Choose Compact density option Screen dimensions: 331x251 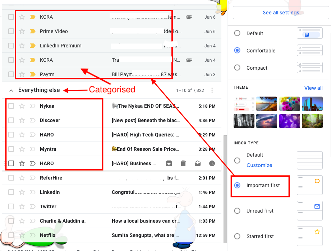pyautogui.click(x=237, y=68)
